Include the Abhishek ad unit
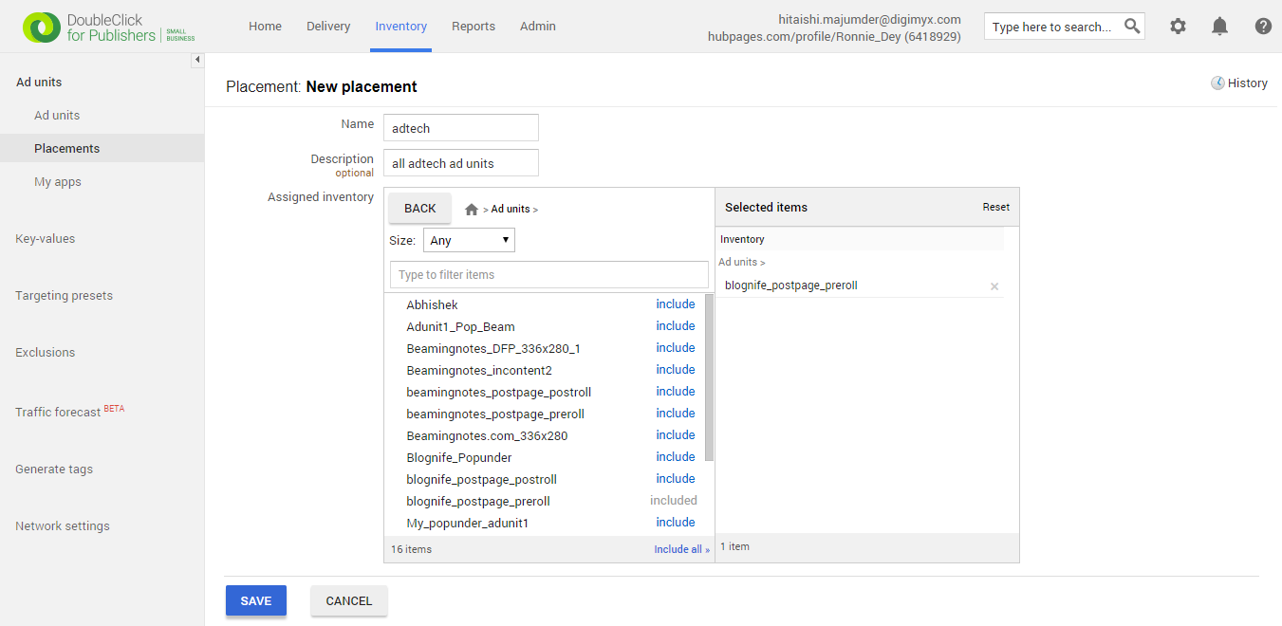 [675, 304]
